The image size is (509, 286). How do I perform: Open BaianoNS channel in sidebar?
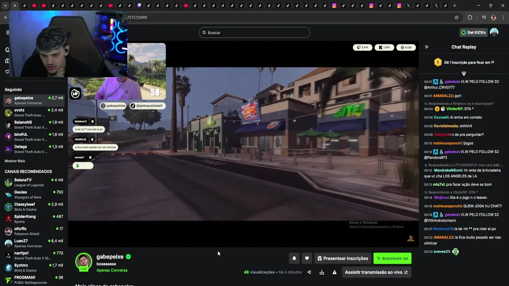(34, 125)
